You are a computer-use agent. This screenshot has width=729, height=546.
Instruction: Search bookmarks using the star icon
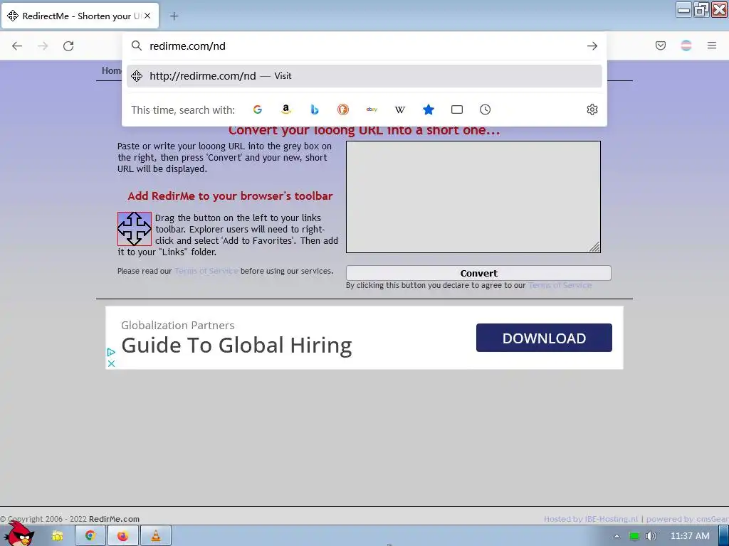[x=428, y=109]
